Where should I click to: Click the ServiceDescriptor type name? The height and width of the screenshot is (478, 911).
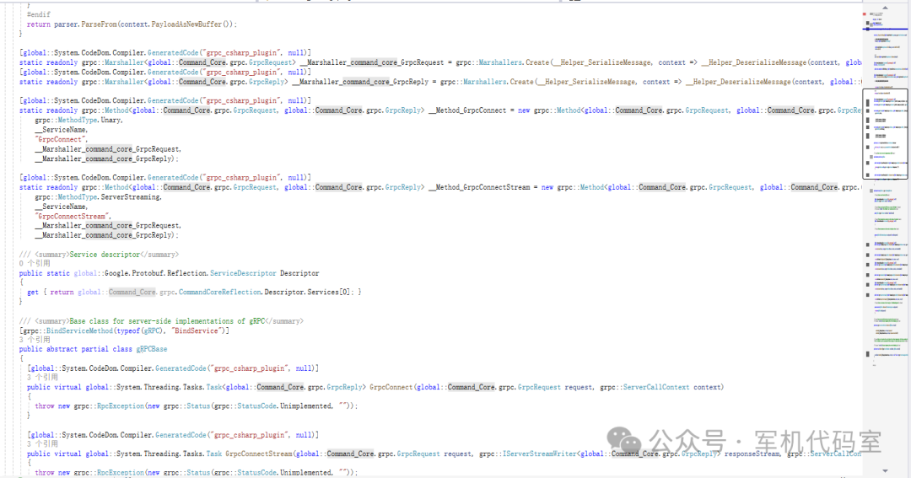[243, 273]
